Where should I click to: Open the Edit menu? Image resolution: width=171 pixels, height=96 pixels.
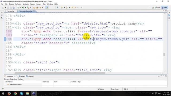click(x=6, y=4)
